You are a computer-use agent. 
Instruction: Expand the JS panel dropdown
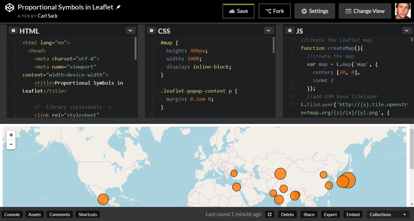[x=407, y=31]
